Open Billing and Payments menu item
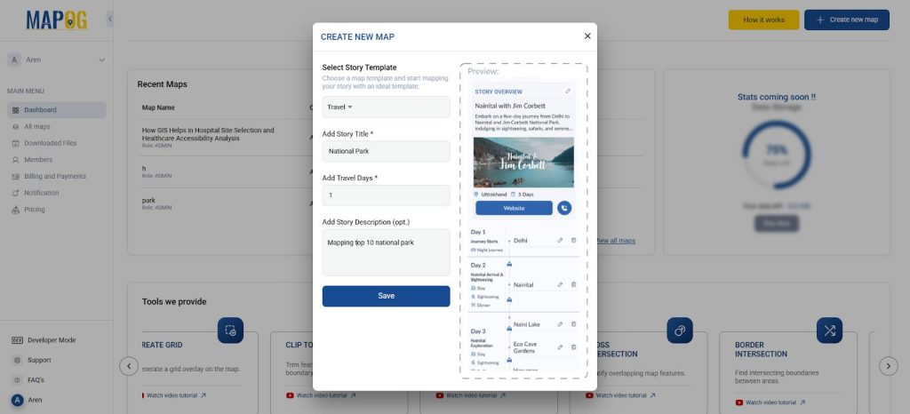This screenshot has width=910, height=414. [x=56, y=176]
